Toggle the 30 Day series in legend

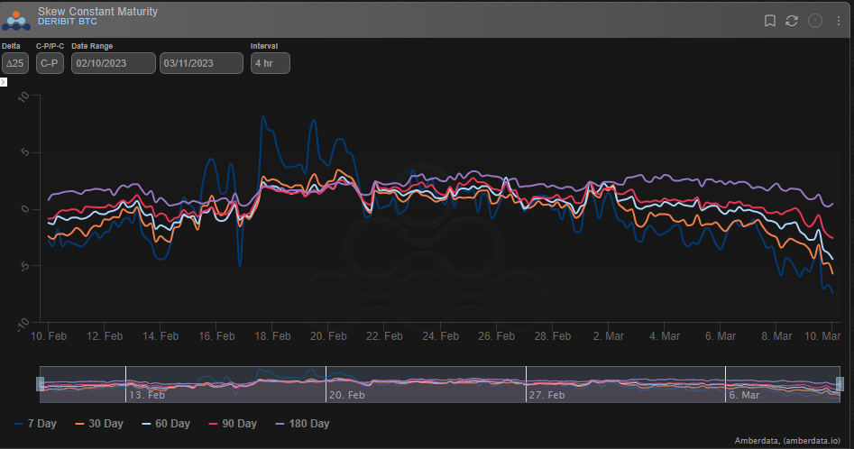click(x=99, y=424)
